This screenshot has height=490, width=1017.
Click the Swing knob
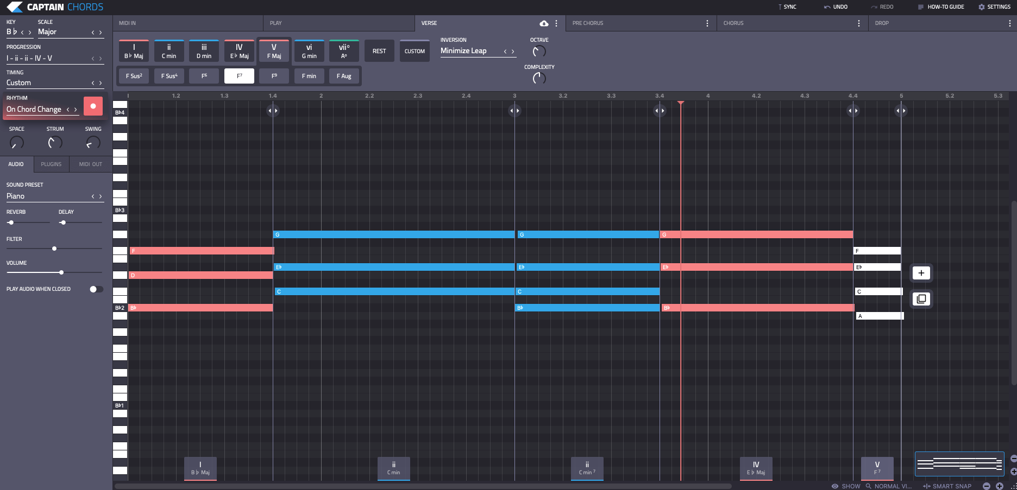pyautogui.click(x=93, y=143)
